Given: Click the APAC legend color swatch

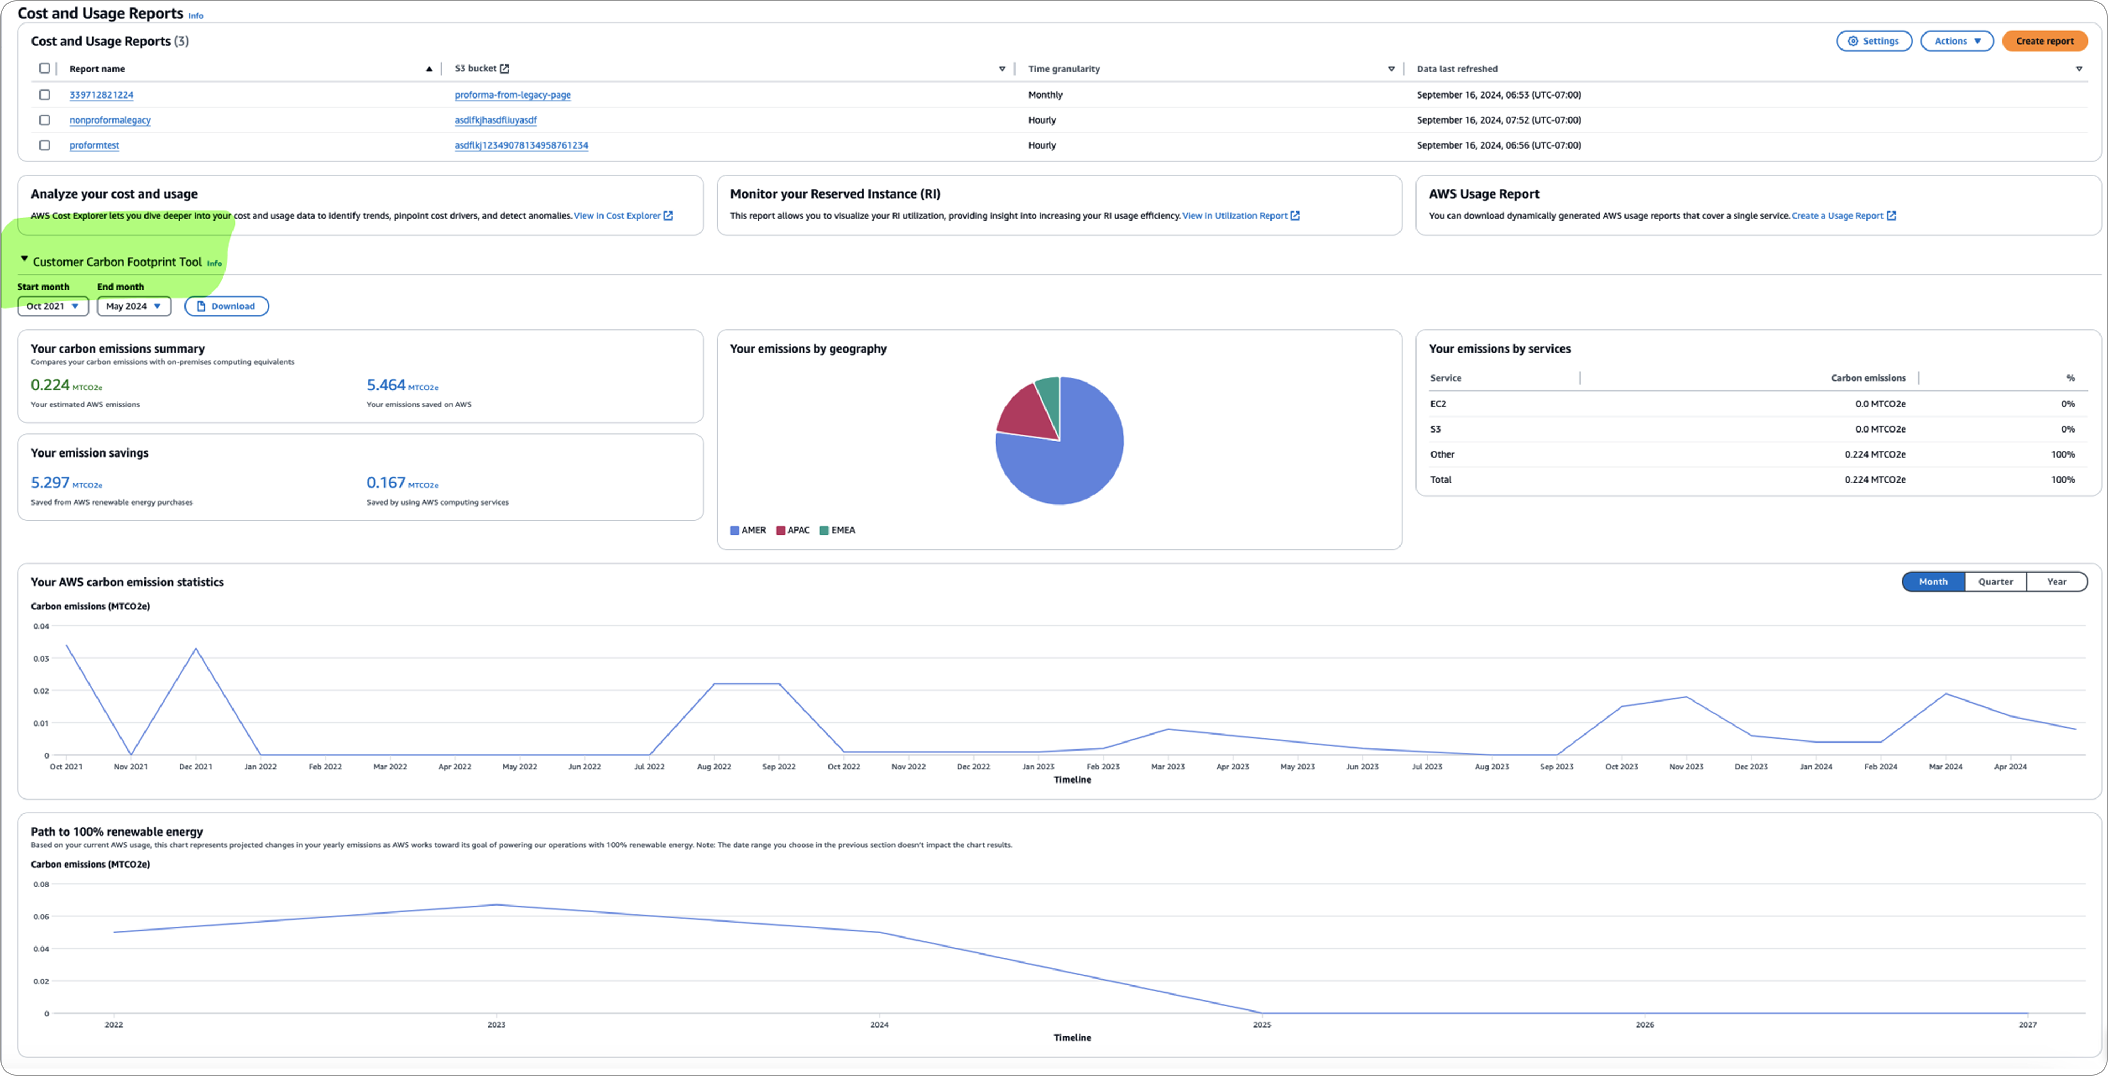Looking at the screenshot, I should coord(781,531).
